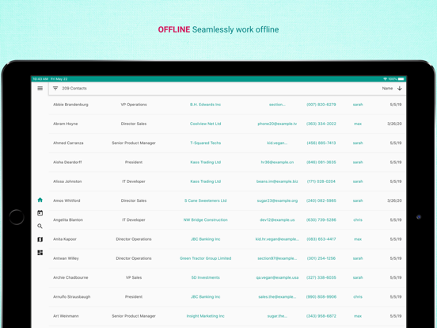
Task: Select contact Aisha Deardorff
Action: pyautogui.click(x=67, y=162)
